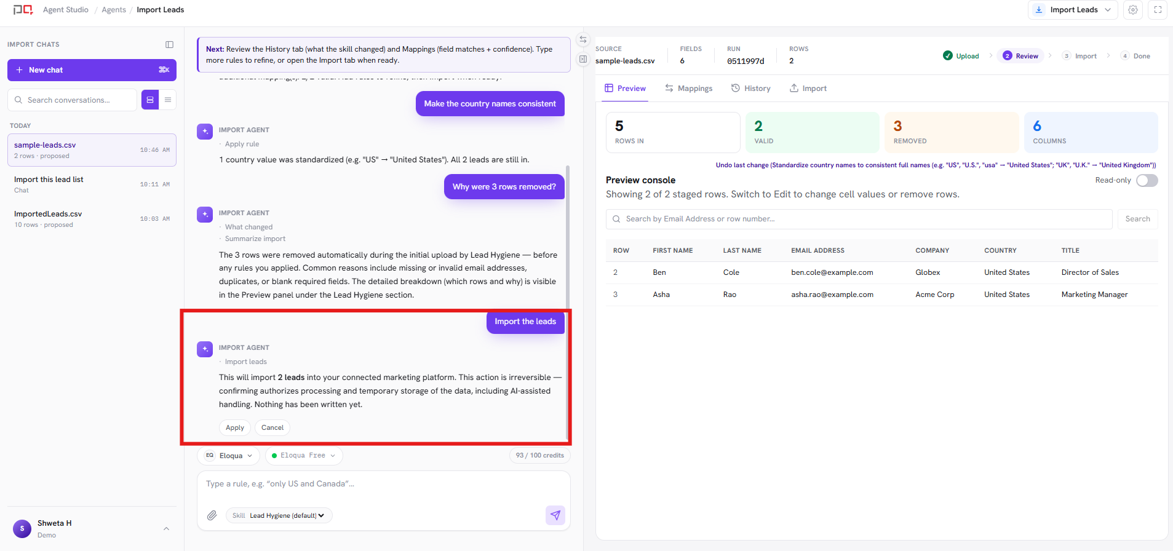
Task: Click Apply to confirm the import
Action: tap(235, 427)
